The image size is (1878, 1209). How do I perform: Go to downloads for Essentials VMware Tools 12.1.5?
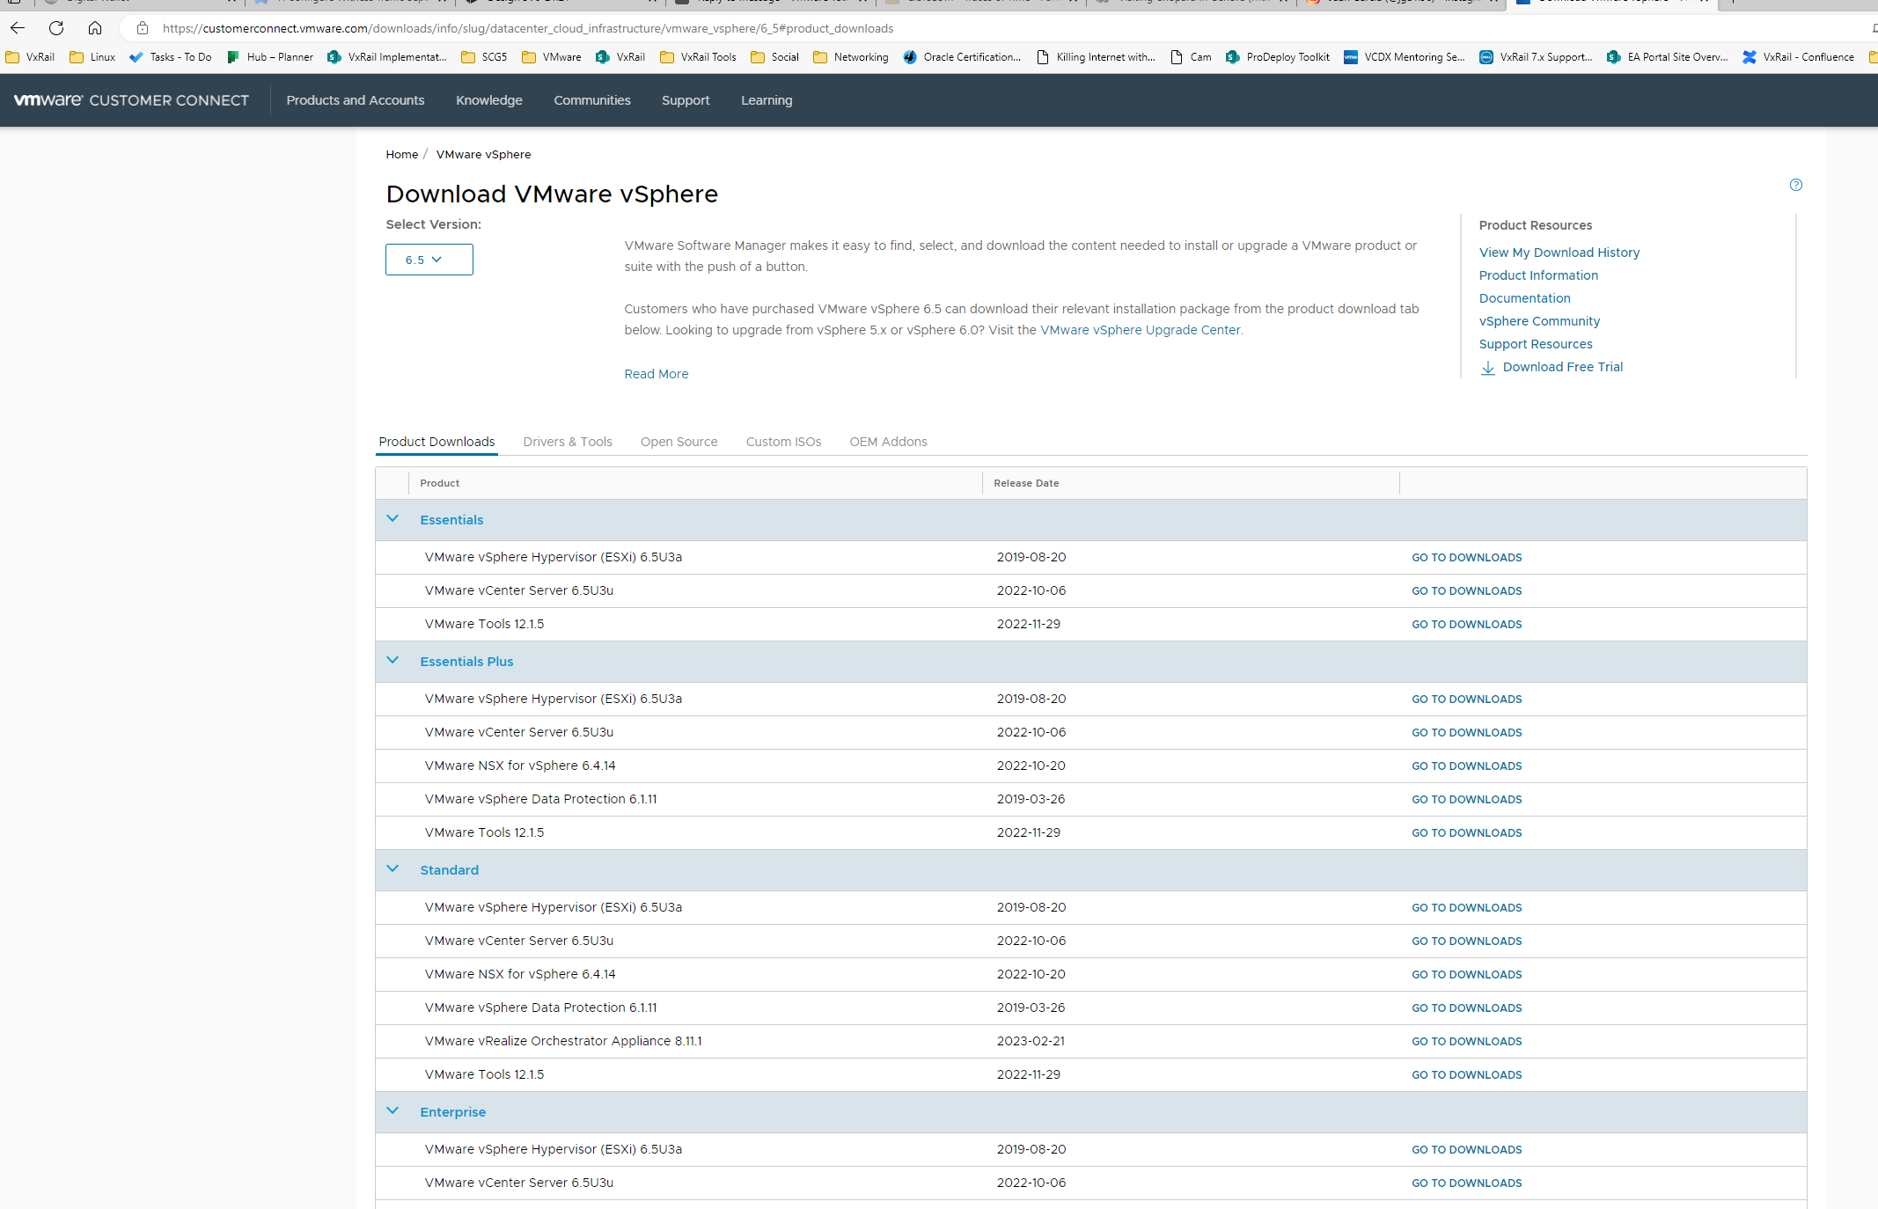tap(1467, 624)
